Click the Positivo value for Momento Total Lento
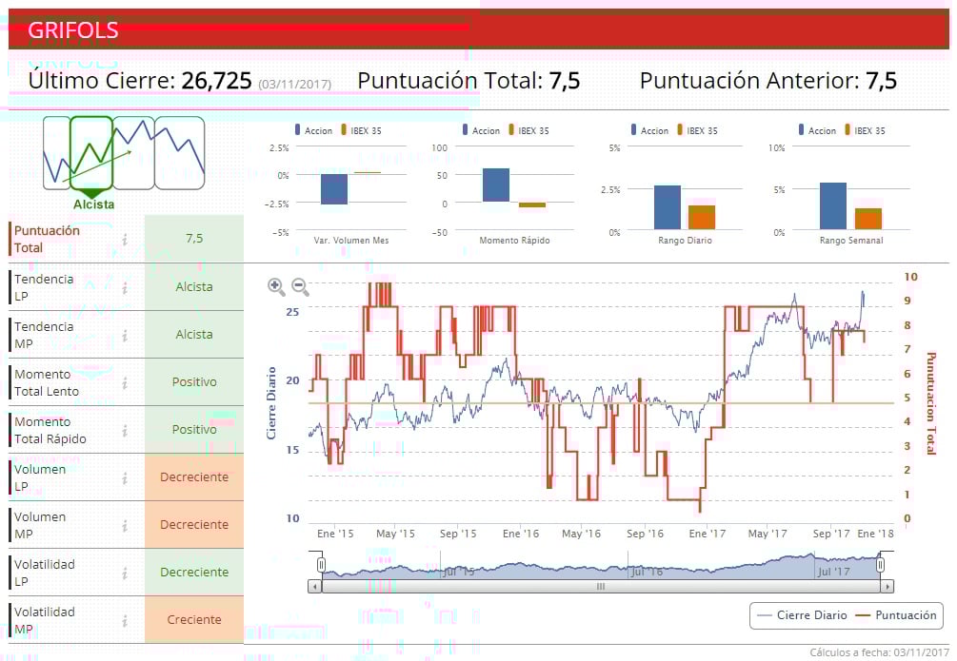The height and width of the screenshot is (661, 957). (194, 381)
